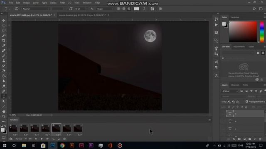Screen dimensions: 266x149
Task: Open the Character and Paragraph panels toggle
Action: coord(152,9)
